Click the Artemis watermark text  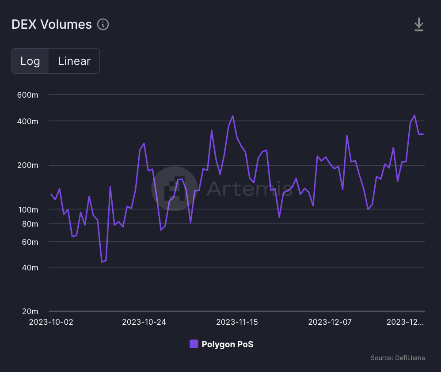249,188
